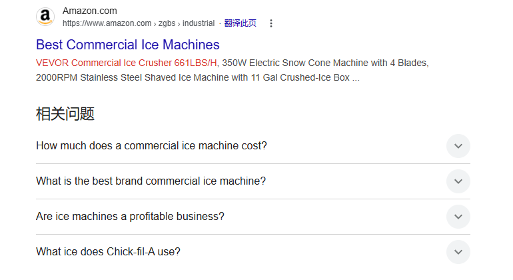Select 'Are ice machines a profitable business?' question

tap(130, 217)
